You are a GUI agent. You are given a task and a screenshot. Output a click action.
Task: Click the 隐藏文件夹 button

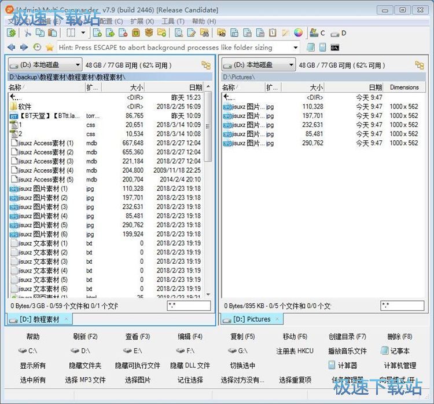(x=85, y=366)
